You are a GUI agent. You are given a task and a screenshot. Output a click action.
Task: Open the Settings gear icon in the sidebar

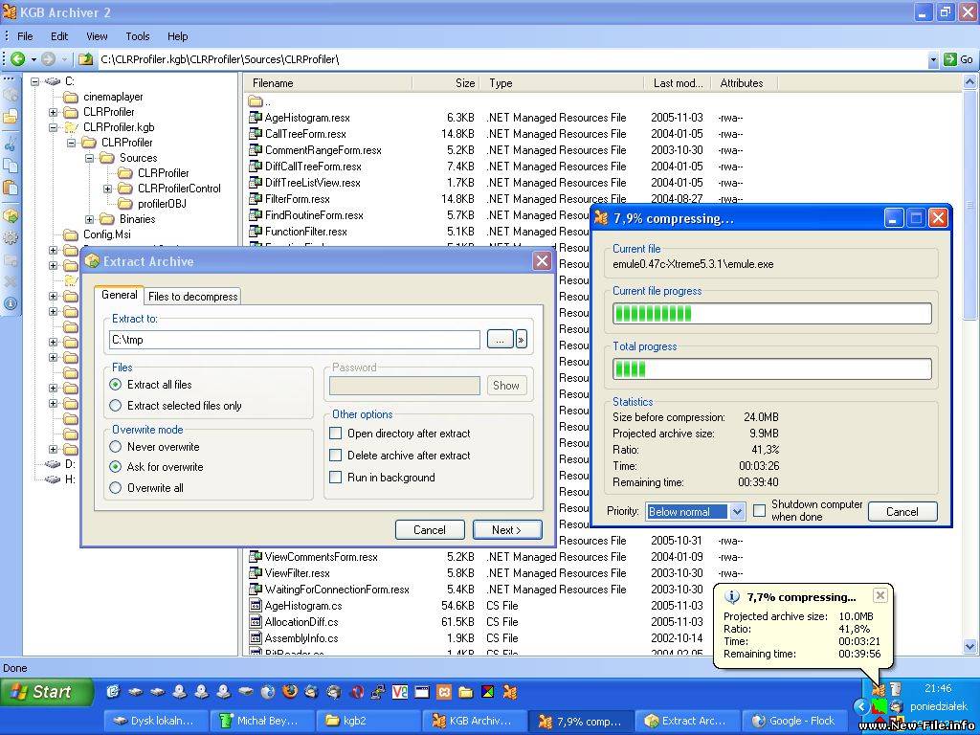[11, 235]
